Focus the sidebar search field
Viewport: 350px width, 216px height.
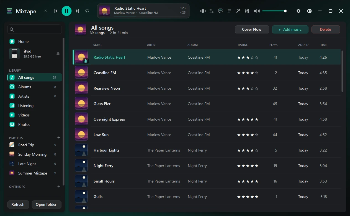tap(34, 29)
